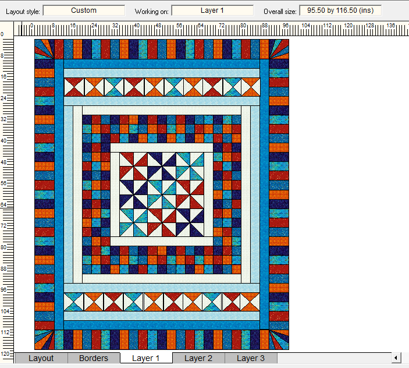
Task: Select the bottom-left corner fan block
Action: click(44, 339)
